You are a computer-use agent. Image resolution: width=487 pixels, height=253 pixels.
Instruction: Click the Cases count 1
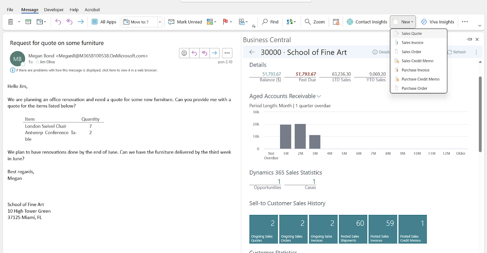tap(314, 182)
